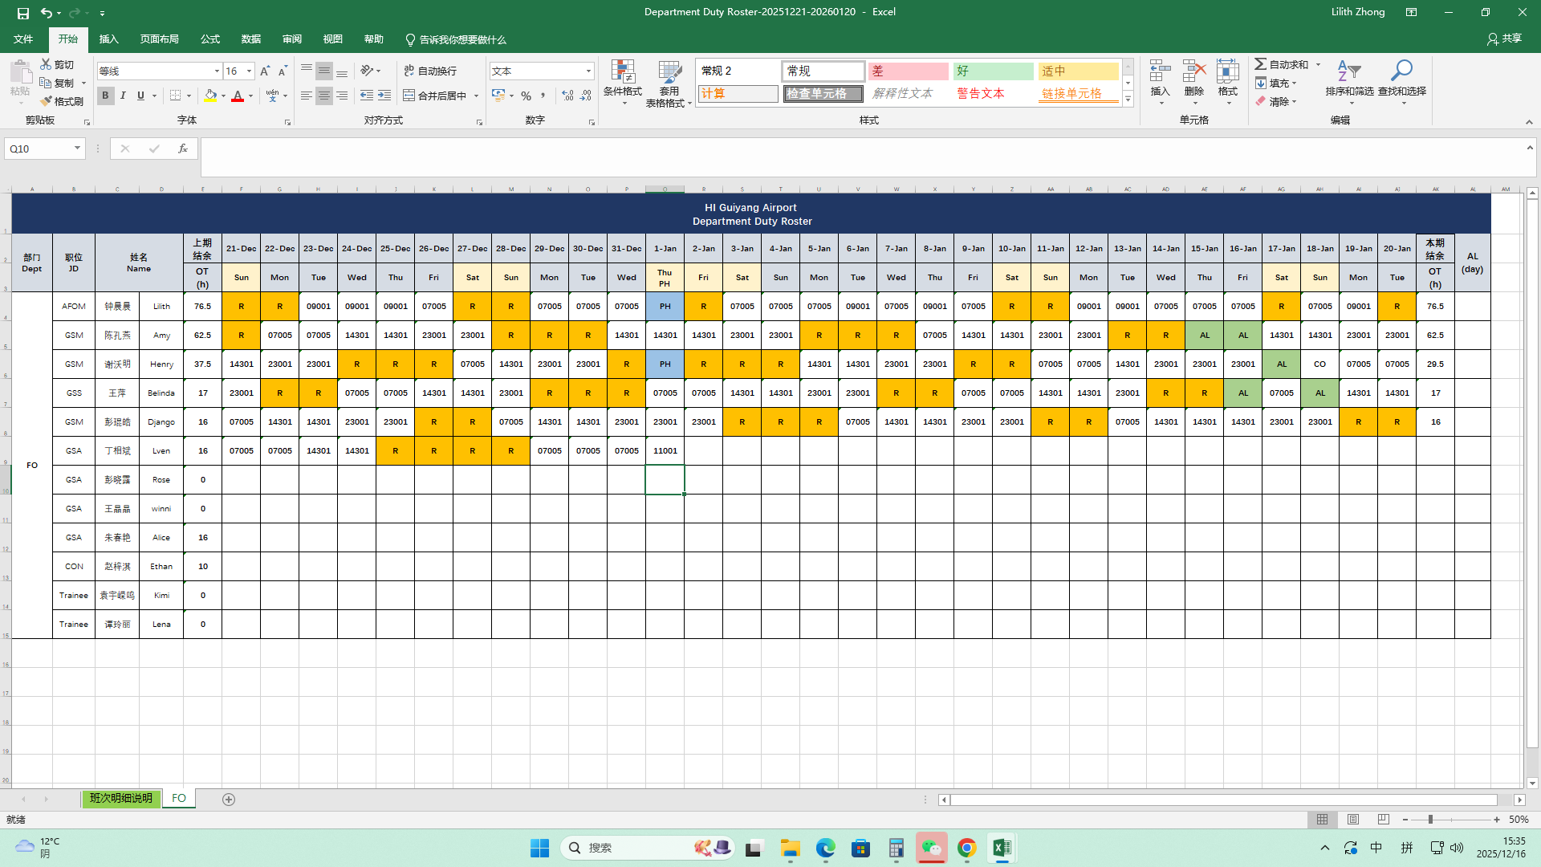This screenshot has width=1541, height=867.
Task: Expand the font name dropdown
Action: tap(217, 71)
